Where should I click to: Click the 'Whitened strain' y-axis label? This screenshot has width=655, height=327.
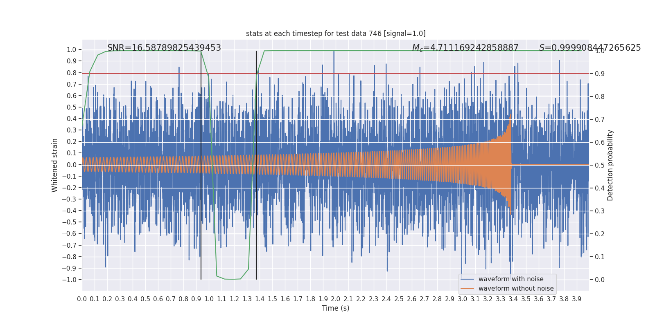[55, 165]
